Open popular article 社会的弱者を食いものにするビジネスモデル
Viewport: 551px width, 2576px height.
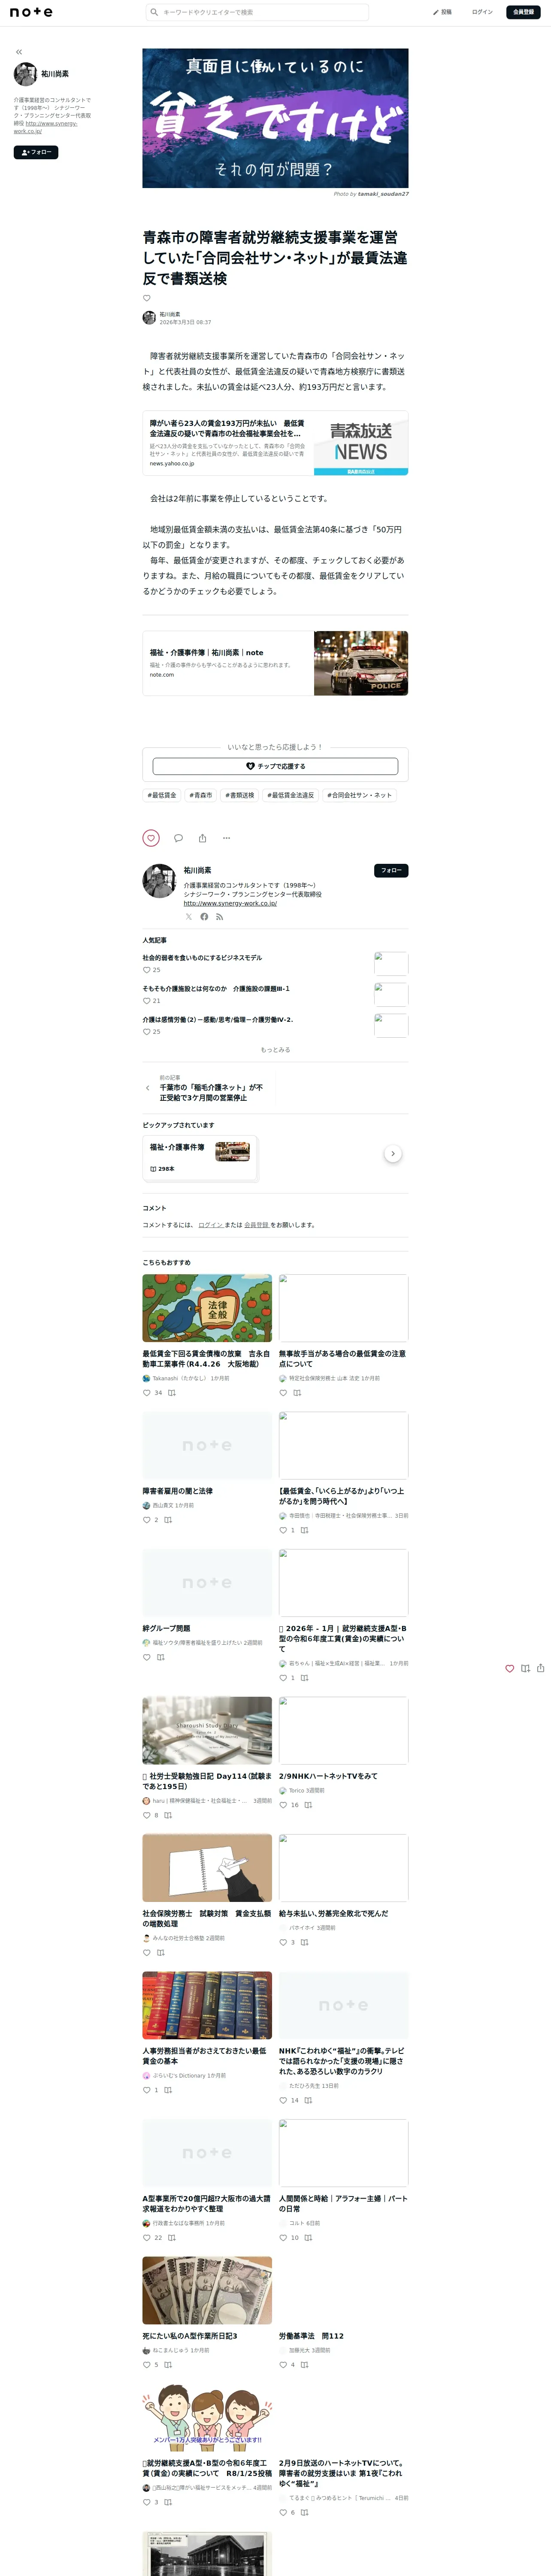pyautogui.click(x=202, y=957)
